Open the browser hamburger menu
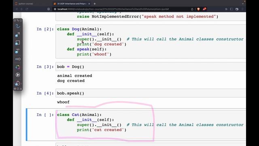This screenshot has width=259, height=146. (242, 9)
